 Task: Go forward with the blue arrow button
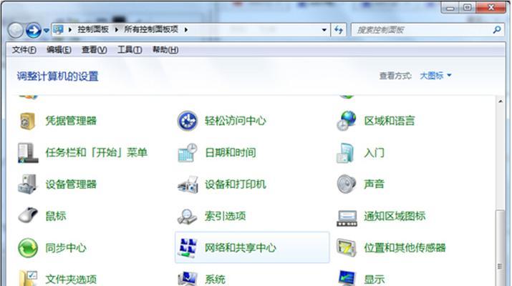pos(34,30)
